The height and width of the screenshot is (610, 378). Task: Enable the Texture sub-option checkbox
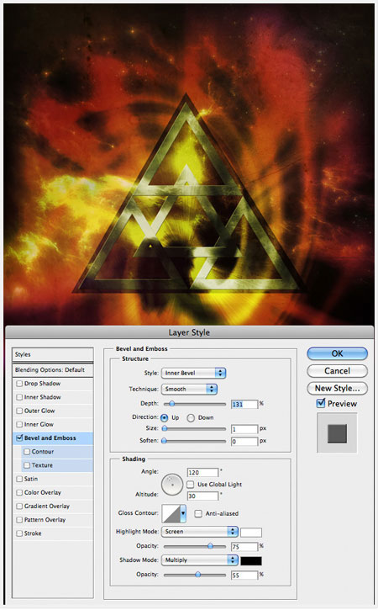tap(27, 465)
